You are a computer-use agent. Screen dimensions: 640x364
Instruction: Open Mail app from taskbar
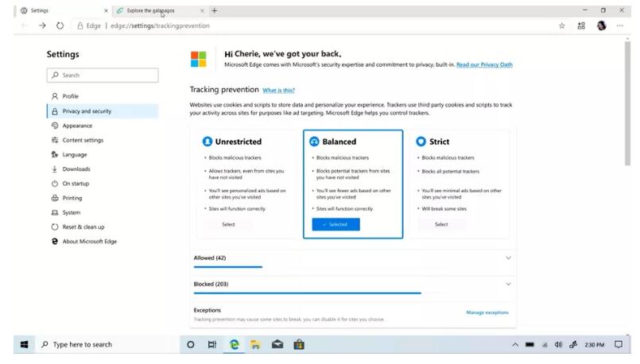(277, 345)
